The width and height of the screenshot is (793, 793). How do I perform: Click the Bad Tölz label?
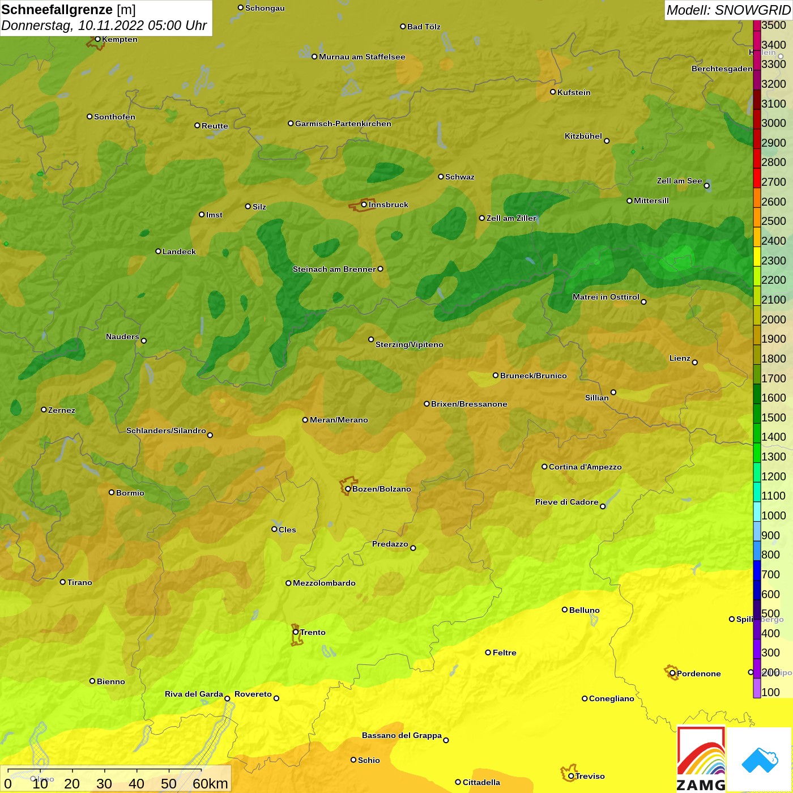[x=424, y=27]
